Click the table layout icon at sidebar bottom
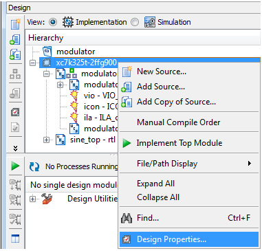 pyautogui.click(x=15, y=239)
